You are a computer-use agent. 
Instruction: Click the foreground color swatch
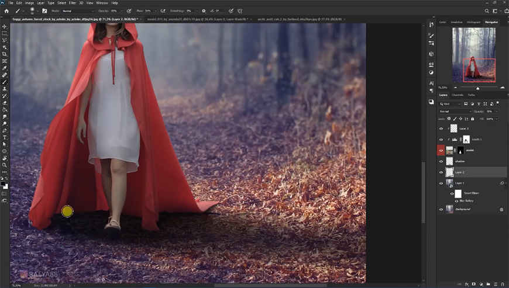(x=4, y=184)
